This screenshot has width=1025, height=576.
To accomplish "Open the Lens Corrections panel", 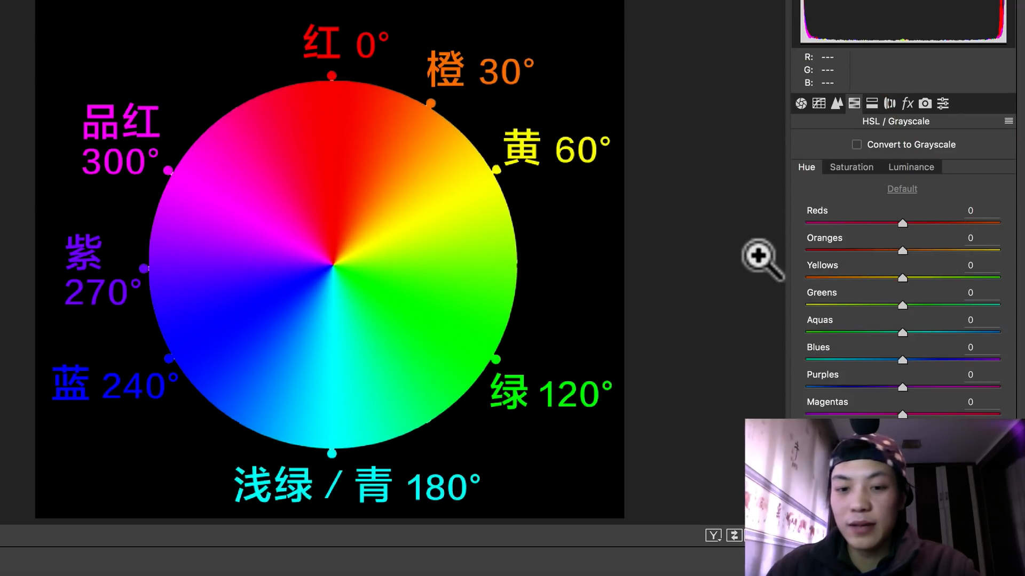I will coord(889,103).
